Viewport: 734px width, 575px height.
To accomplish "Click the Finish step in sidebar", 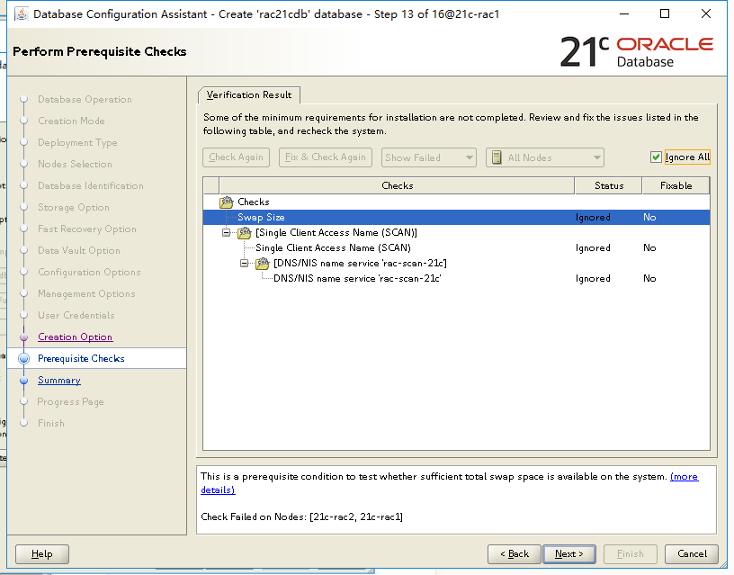I will [x=51, y=423].
